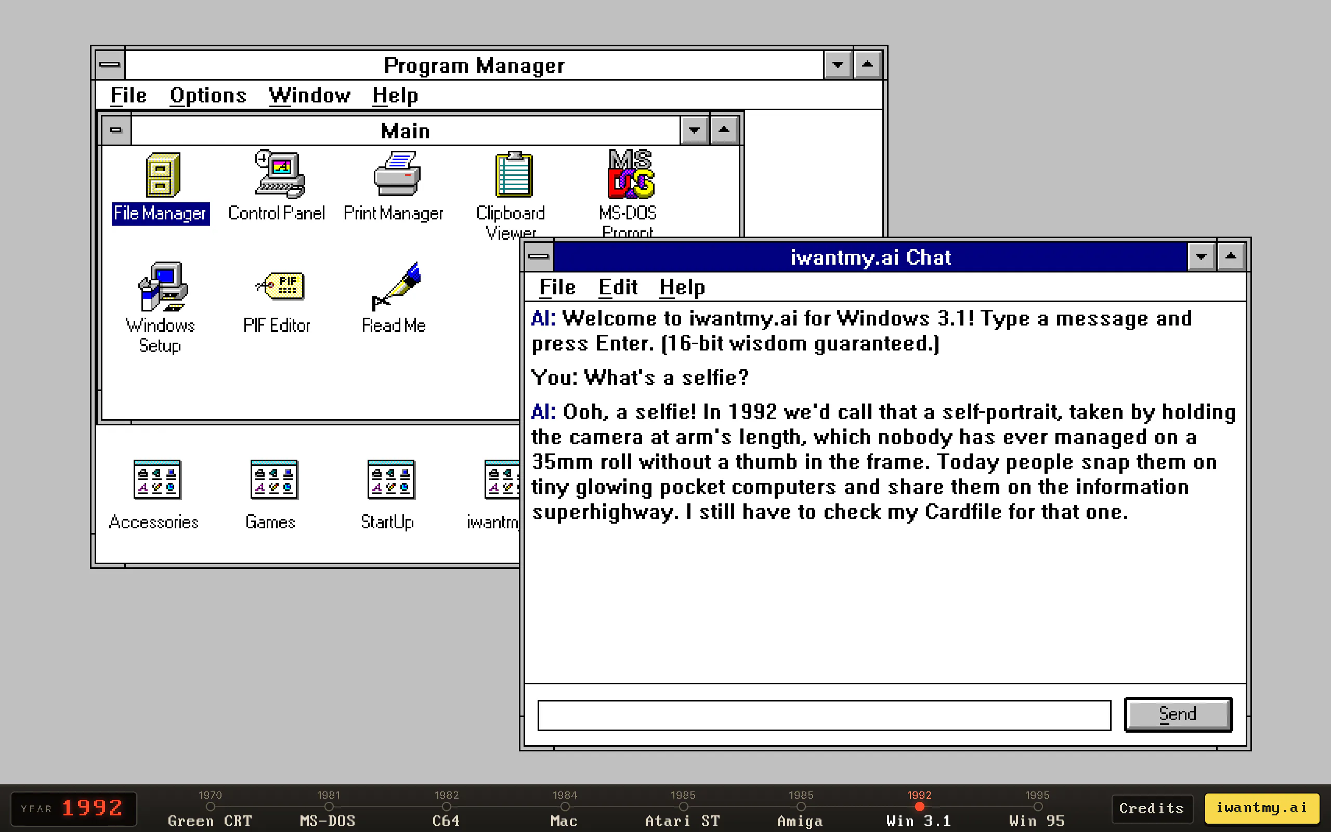Click the AI welcome message text
Screen dimensions: 1331x832
click(x=862, y=331)
